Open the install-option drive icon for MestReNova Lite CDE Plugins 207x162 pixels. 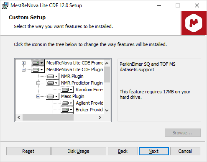click(38, 69)
